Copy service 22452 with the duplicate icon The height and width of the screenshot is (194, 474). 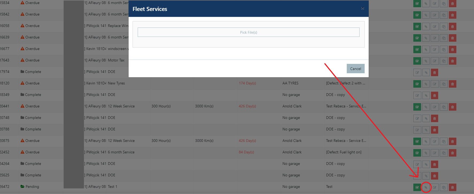click(x=444, y=153)
